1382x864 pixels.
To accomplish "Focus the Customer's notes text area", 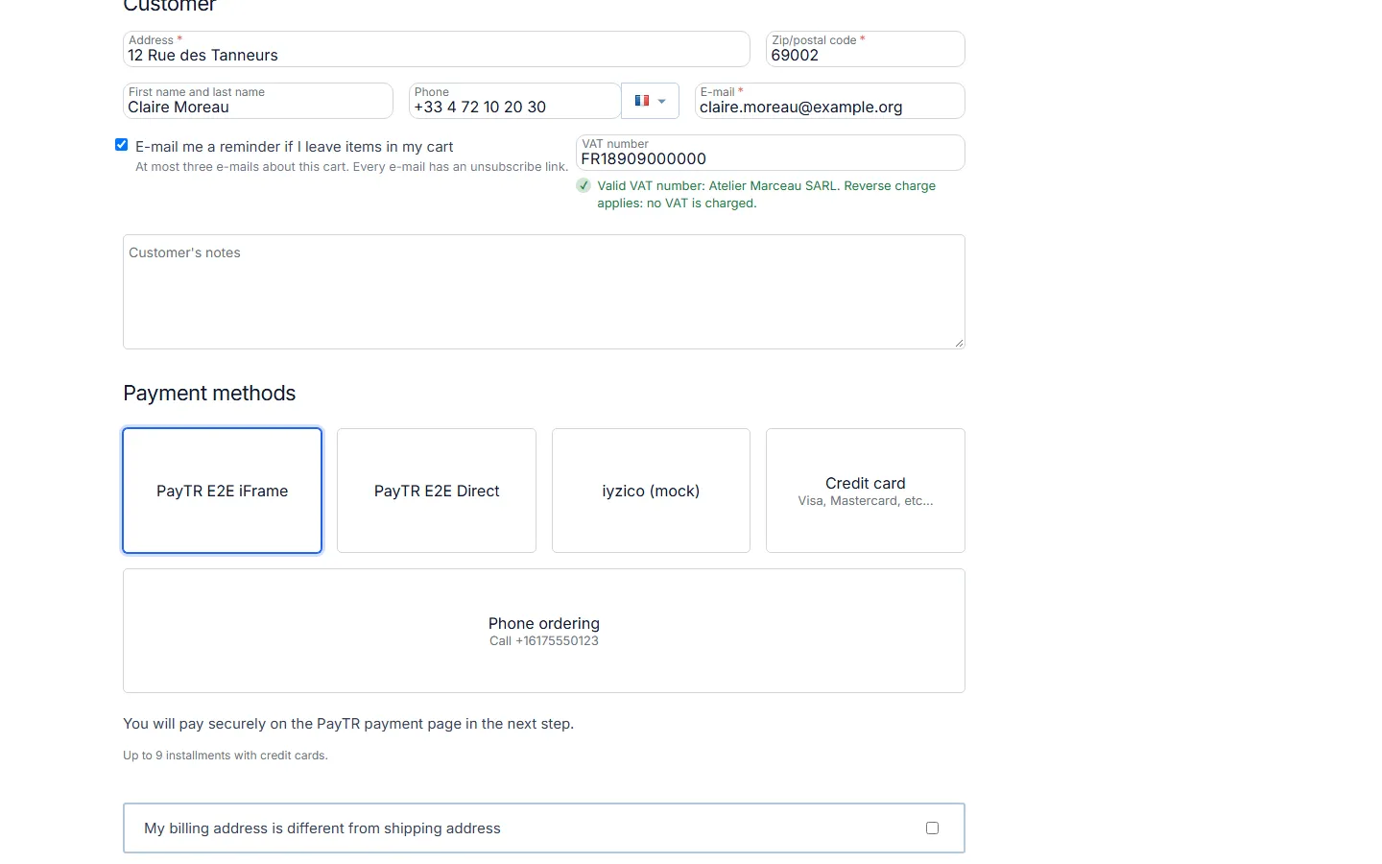I will pos(544,292).
